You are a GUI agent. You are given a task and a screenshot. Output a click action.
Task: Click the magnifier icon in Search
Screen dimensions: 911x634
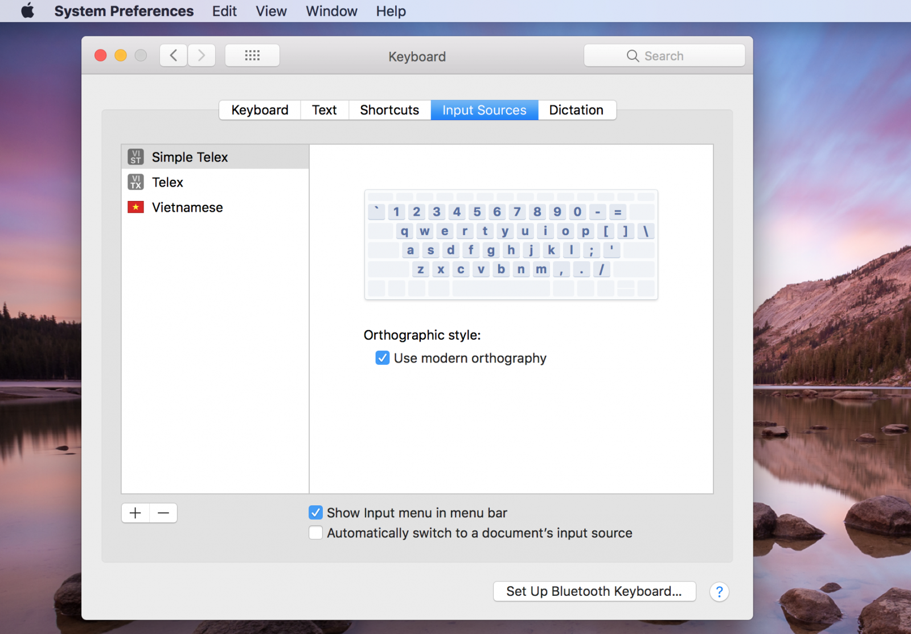[x=633, y=56]
